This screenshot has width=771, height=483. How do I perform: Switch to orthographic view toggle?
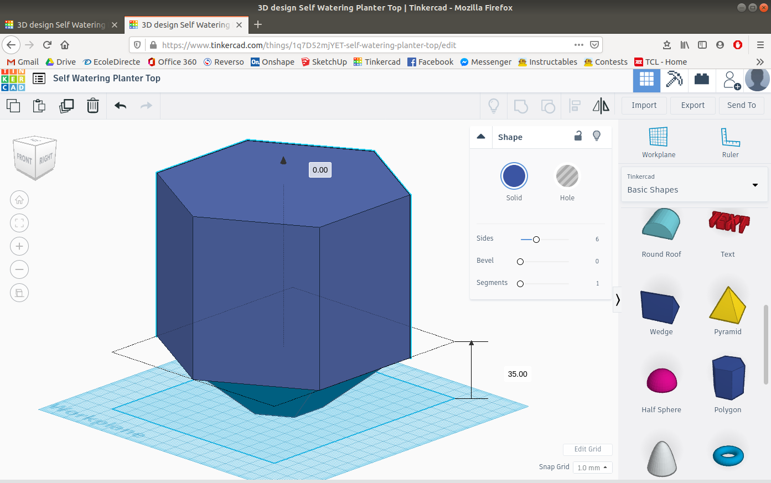pyautogui.click(x=19, y=293)
